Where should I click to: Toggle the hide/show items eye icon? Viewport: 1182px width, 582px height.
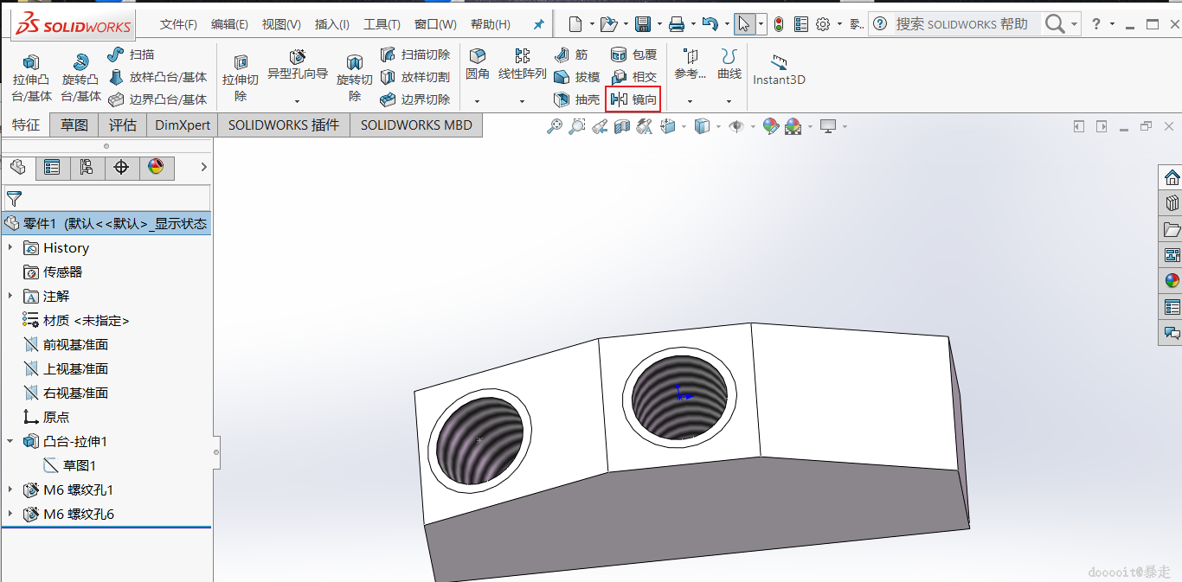(x=736, y=126)
